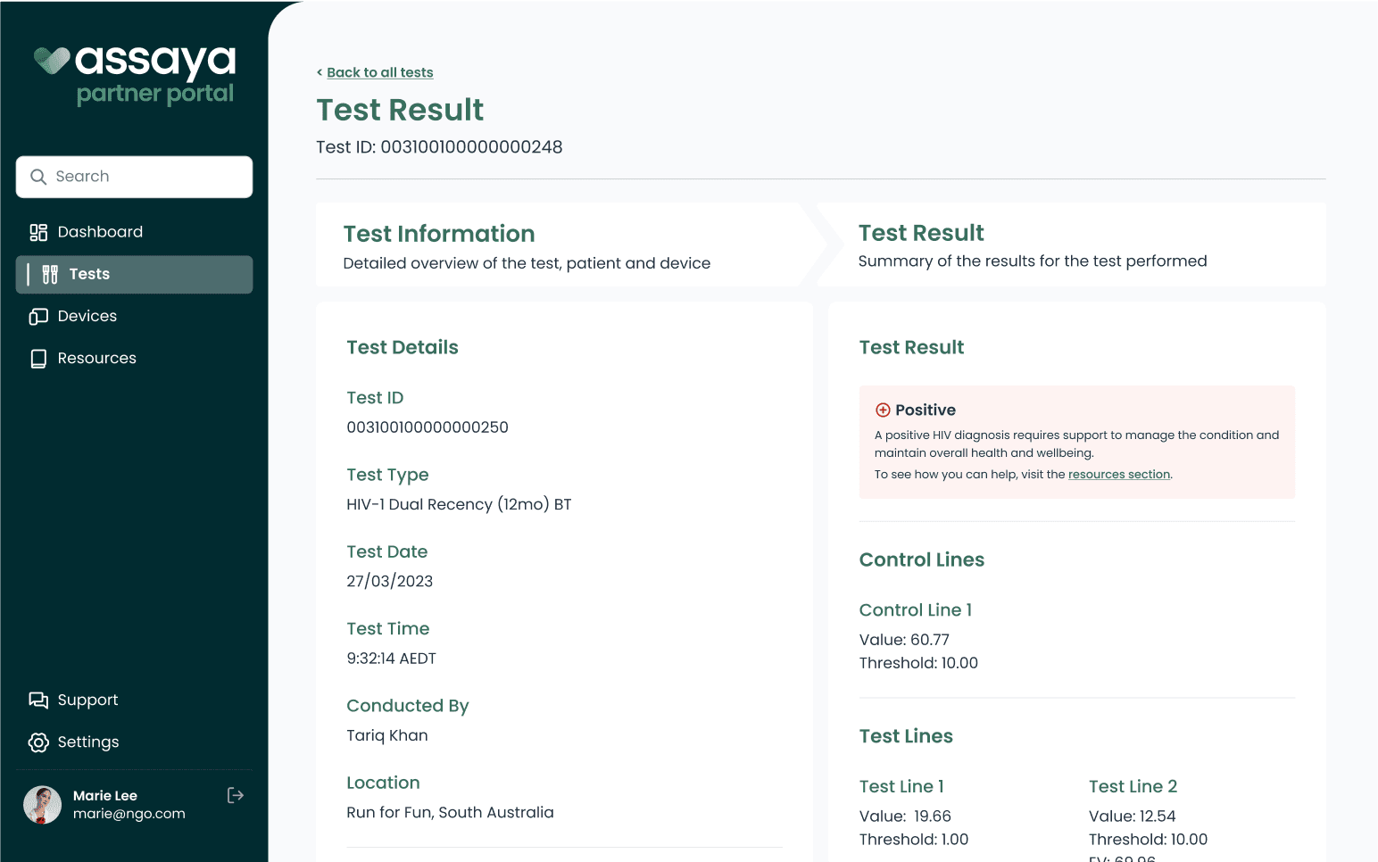Select Tests in the sidebar
The image size is (1378, 862).
tap(134, 275)
